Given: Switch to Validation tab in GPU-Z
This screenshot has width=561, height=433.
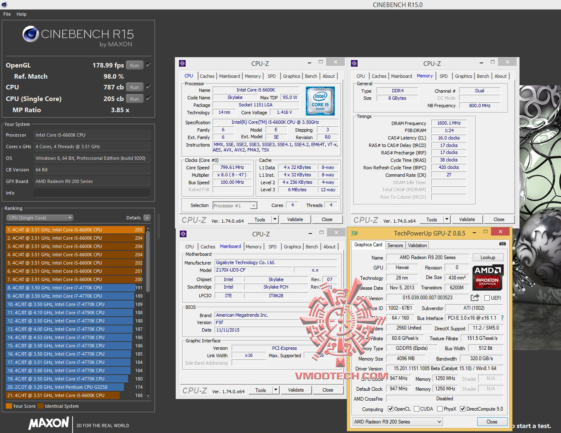Looking at the screenshot, I should [x=417, y=245].
